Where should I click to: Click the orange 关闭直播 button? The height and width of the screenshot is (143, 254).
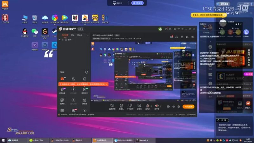(x=188, y=106)
